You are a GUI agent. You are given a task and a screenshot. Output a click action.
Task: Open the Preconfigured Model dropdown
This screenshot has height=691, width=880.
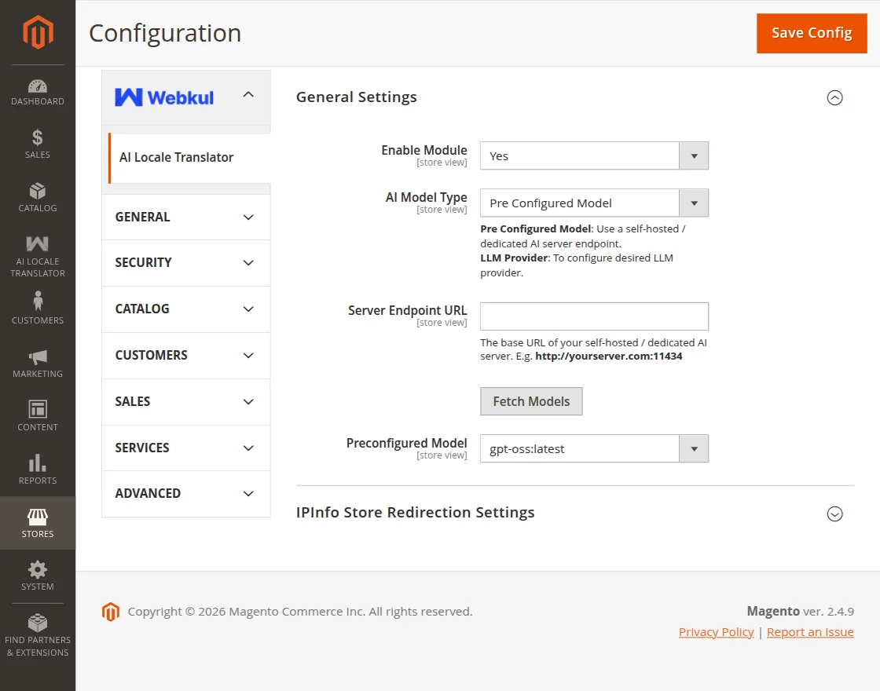click(594, 448)
